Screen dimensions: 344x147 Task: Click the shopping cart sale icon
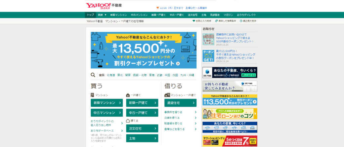pos(158,8)
